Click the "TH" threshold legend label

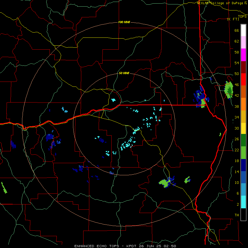[237, 215]
